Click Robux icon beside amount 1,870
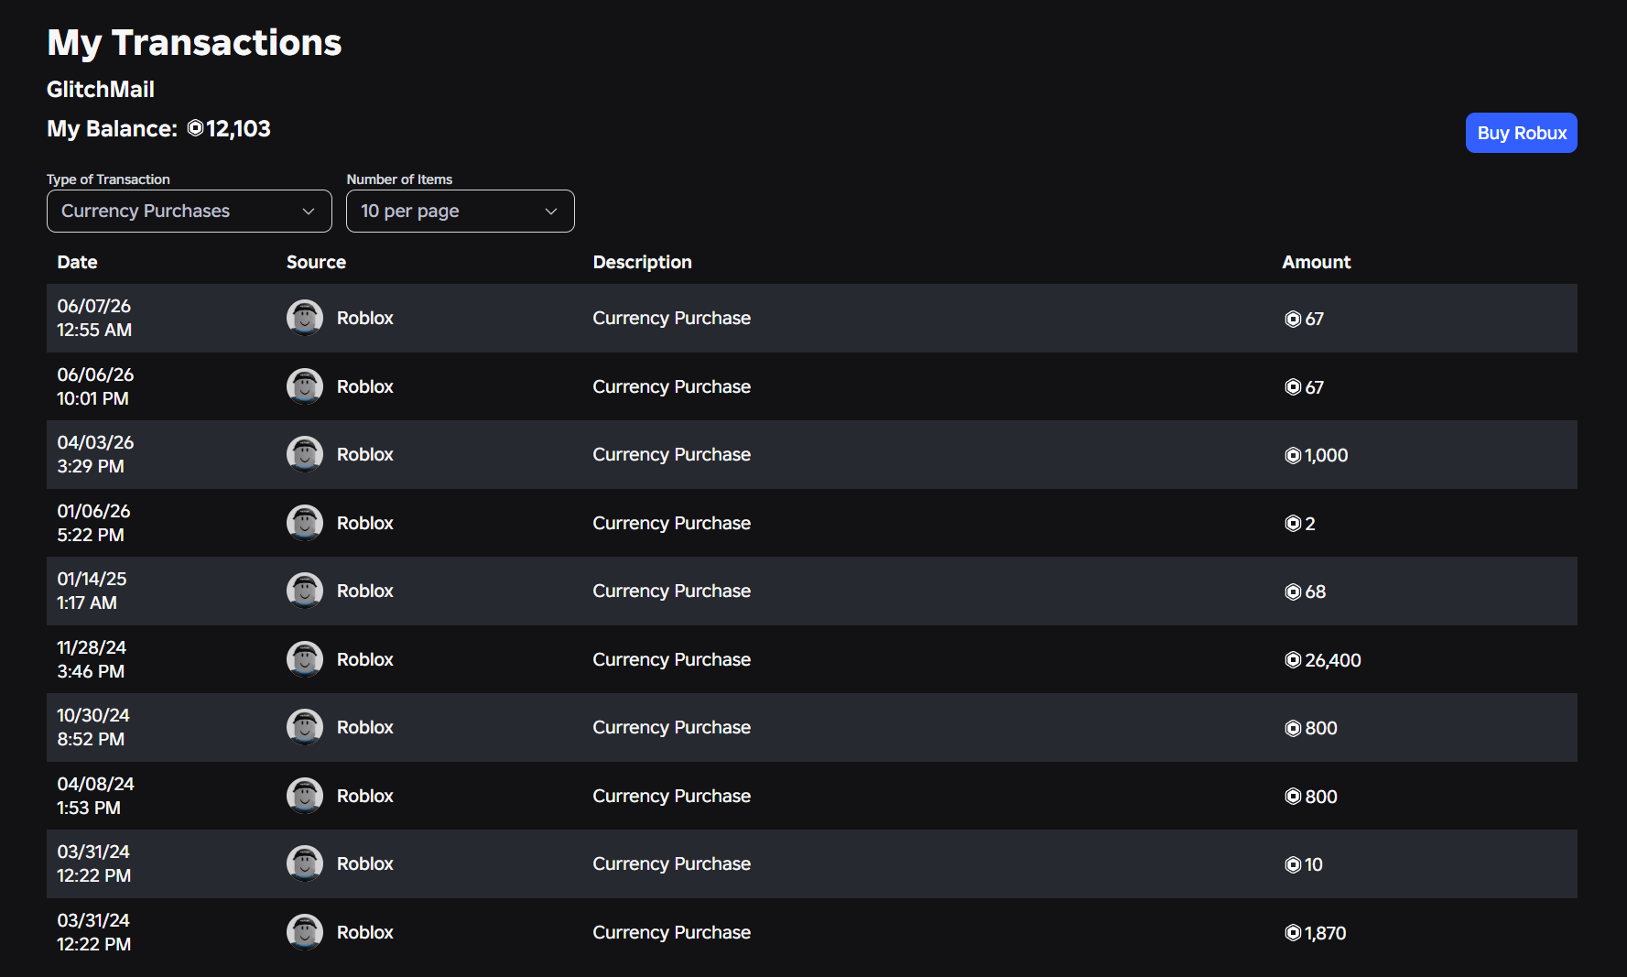 (x=1293, y=933)
